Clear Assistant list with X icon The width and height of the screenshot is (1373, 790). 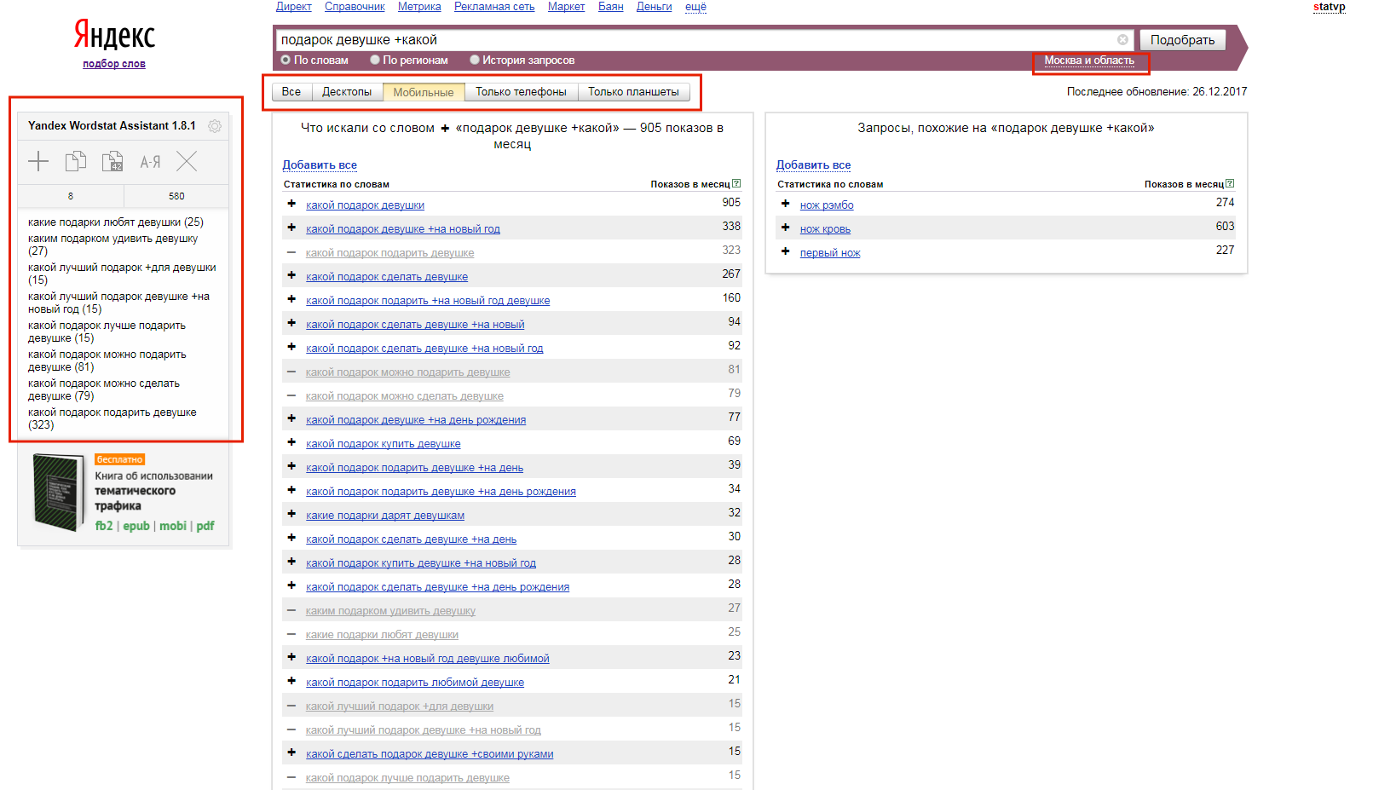[x=187, y=161]
